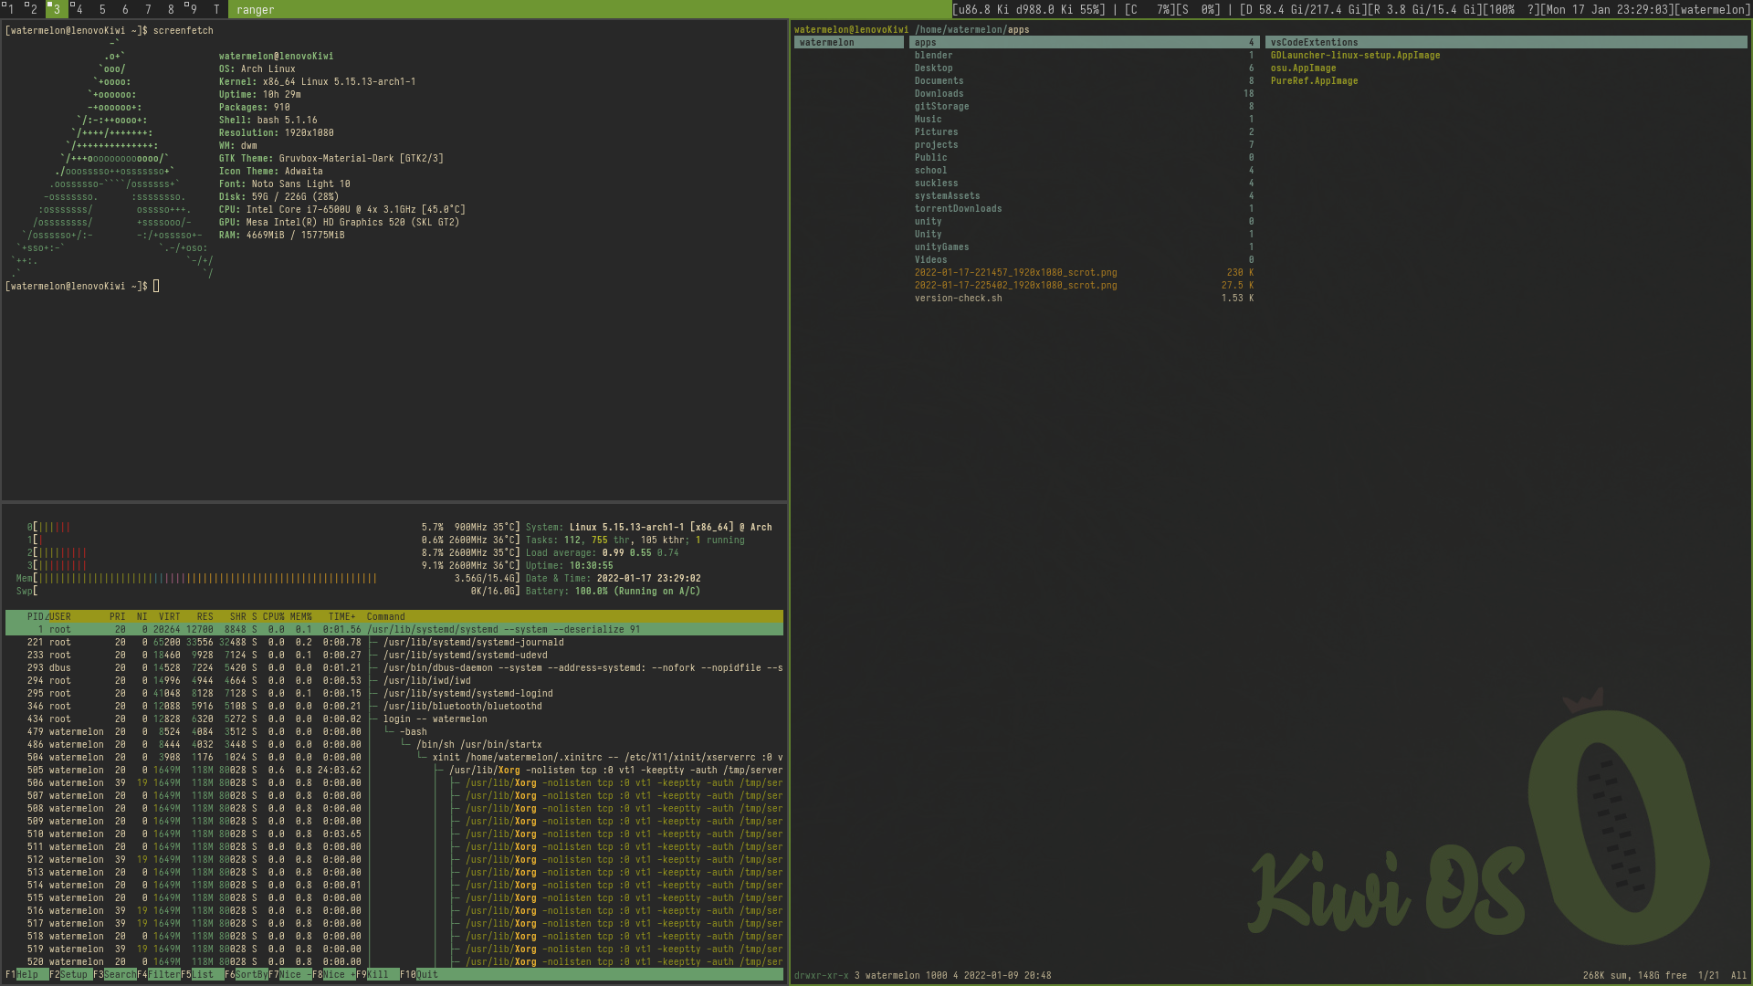Click the screenfetch Arch Linux ASCII logo
The height and width of the screenshot is (986, 1753).
[111, 159]
